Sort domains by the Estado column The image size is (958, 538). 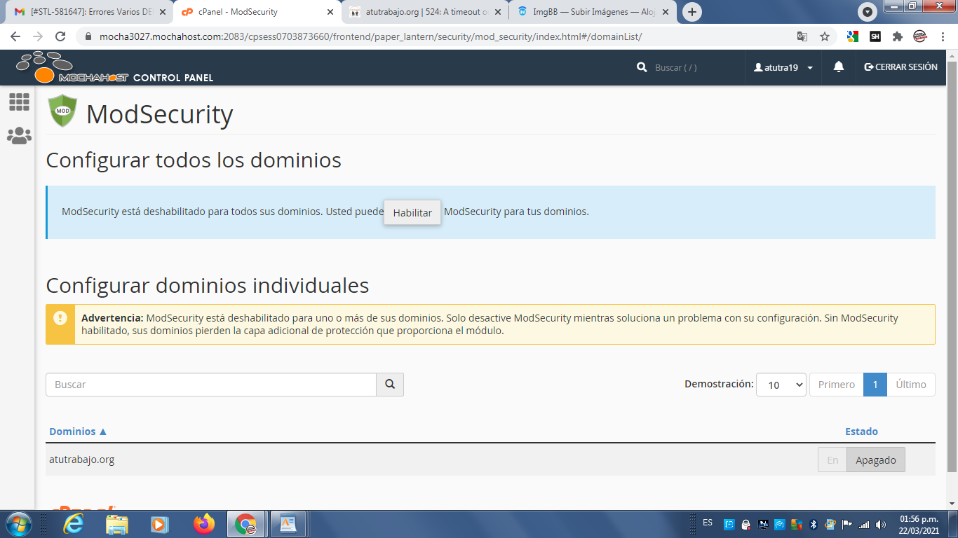pos(861,432)
